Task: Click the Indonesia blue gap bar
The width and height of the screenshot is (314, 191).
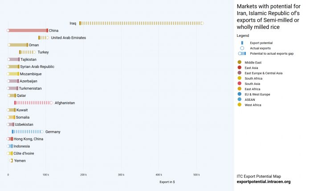Action: coord(10,146)
